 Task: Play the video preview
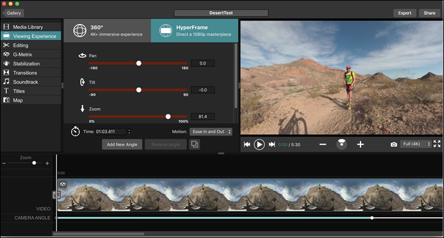coord(259,144)
